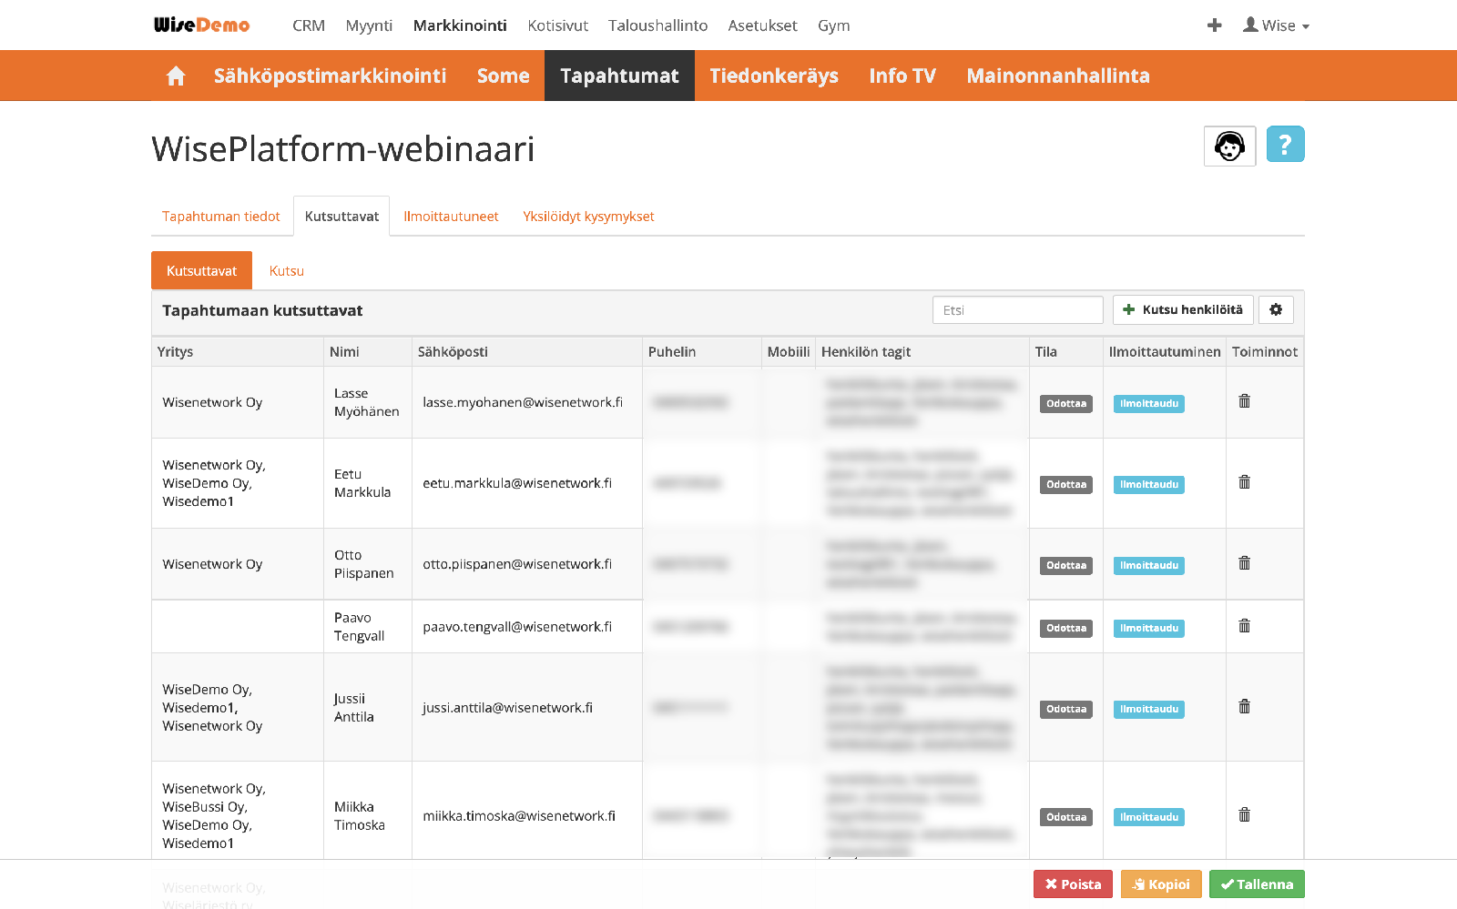Go to Info TV section

(902, 76)
